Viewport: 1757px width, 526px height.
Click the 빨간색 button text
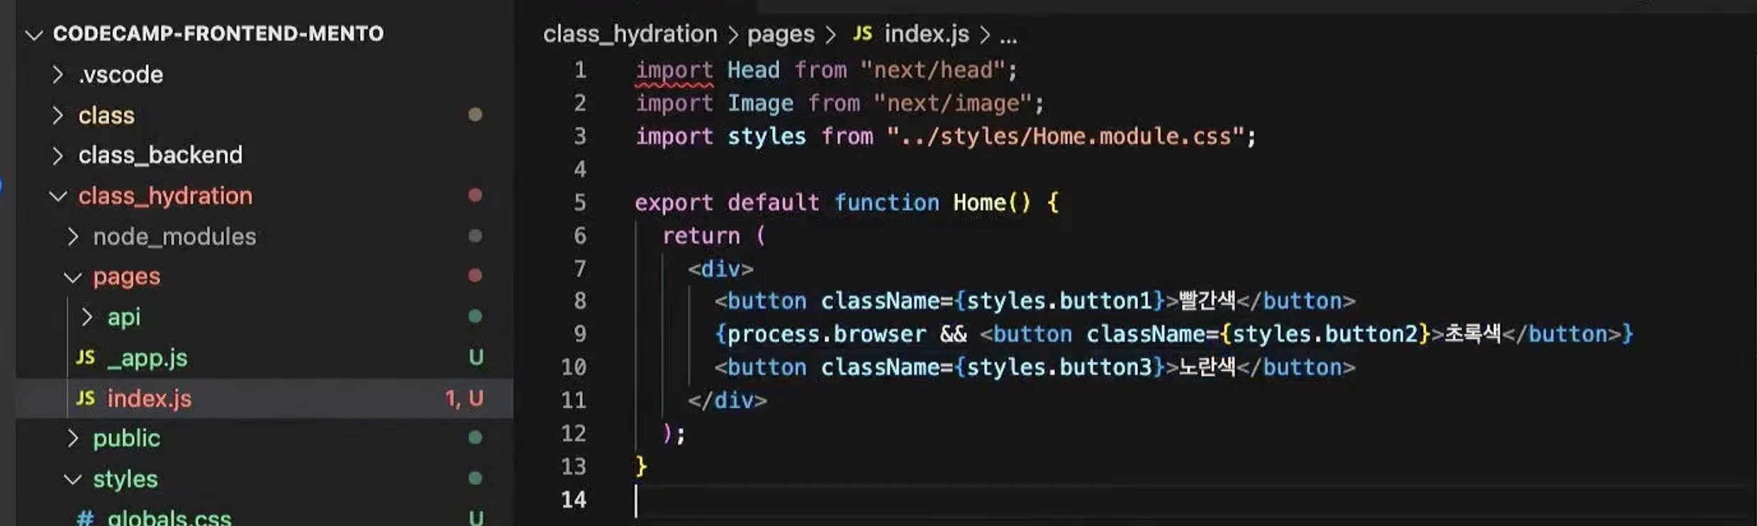pos(1207,301)
